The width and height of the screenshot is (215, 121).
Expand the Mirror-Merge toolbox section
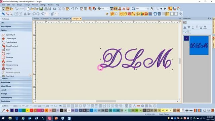16,86
